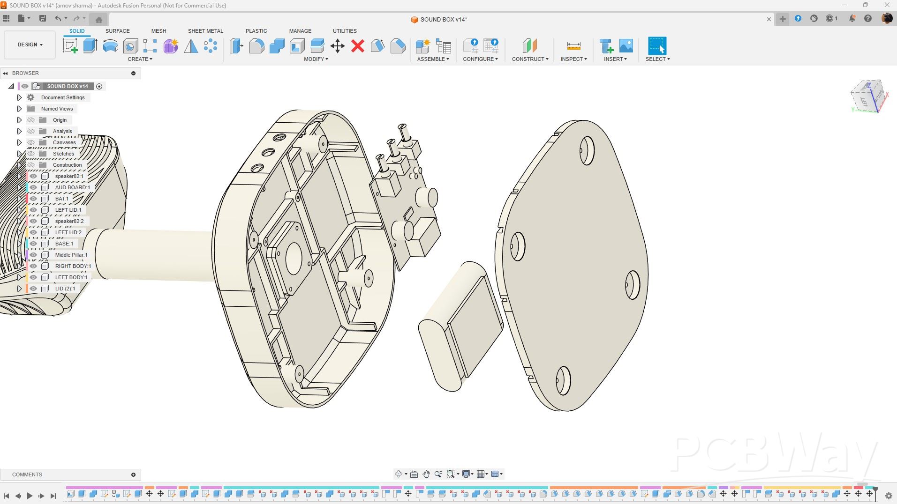Click the red Delete icon
The image size is (897, 504).
tap(358, 46)
